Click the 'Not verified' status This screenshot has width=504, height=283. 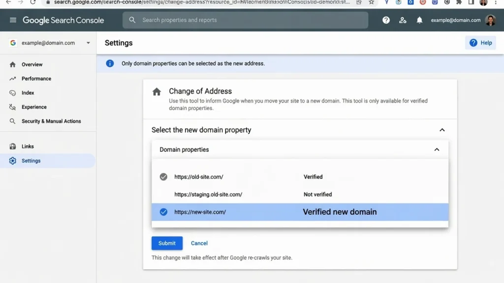click(x=317, y=195)
